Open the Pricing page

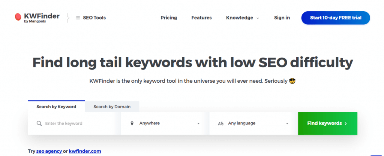(169, 18)
